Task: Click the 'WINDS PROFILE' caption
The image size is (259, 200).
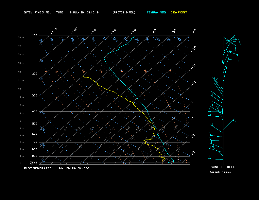Action: point(223,167)
